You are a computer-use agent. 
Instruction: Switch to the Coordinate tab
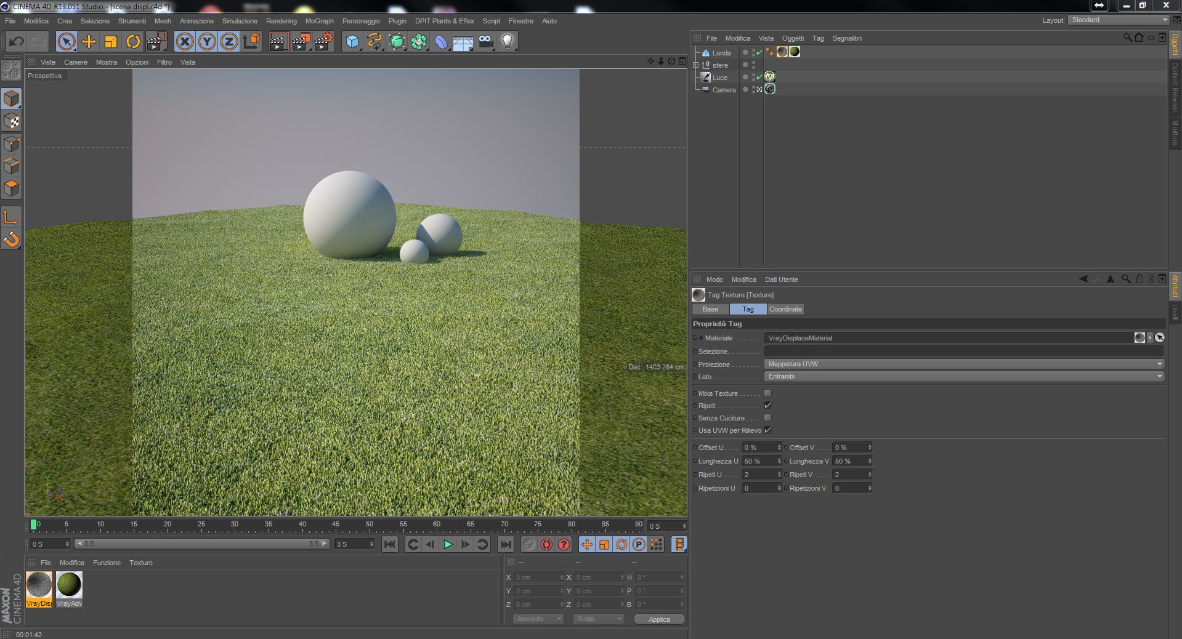point(785,309)
